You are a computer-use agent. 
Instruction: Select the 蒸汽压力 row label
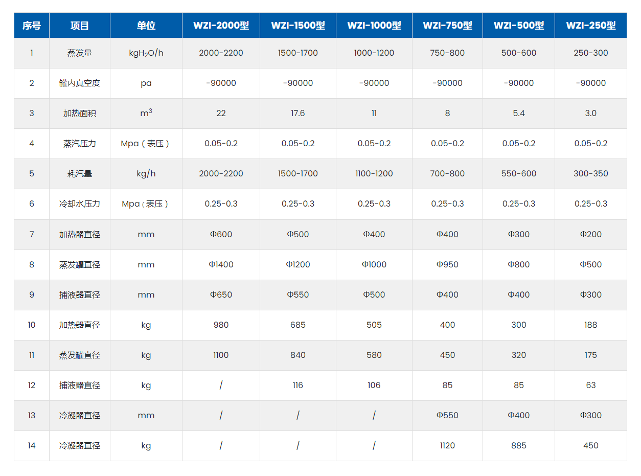point(80,143)
